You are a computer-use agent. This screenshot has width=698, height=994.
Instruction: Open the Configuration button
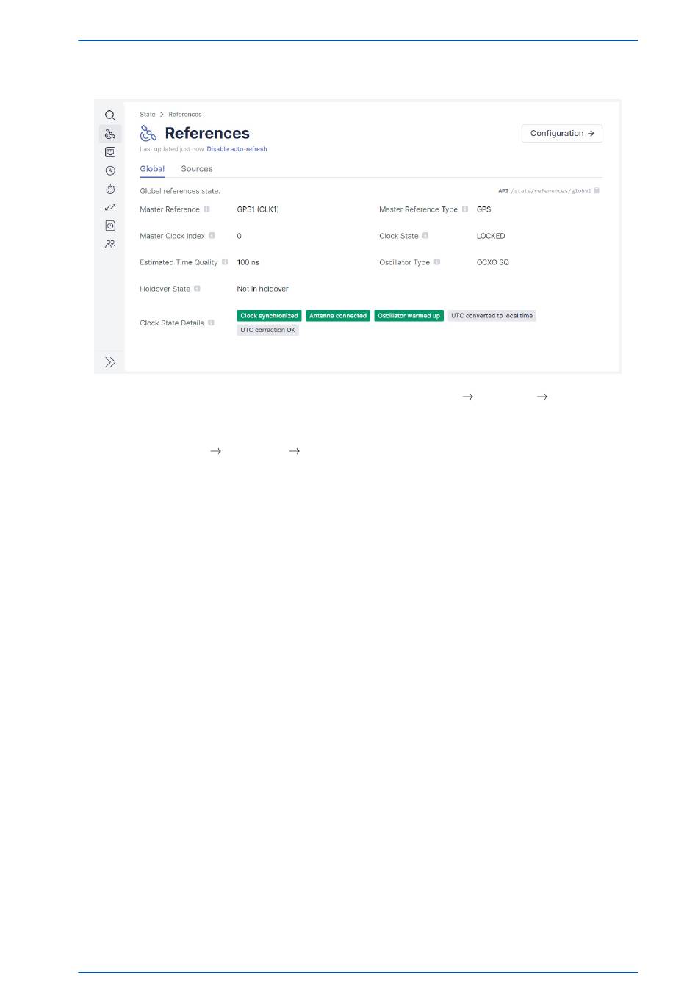tap(562, 133)
